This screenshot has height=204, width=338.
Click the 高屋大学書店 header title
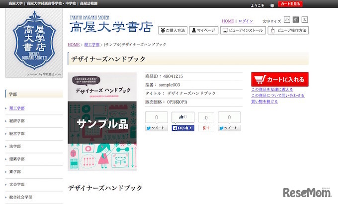click(x=111, y=27)
